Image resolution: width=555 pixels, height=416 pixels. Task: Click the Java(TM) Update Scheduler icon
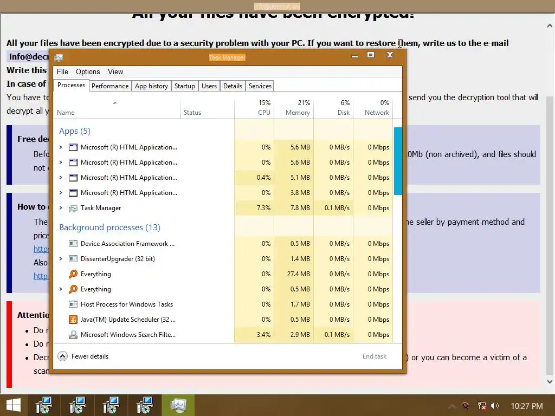tap(73, 320)
